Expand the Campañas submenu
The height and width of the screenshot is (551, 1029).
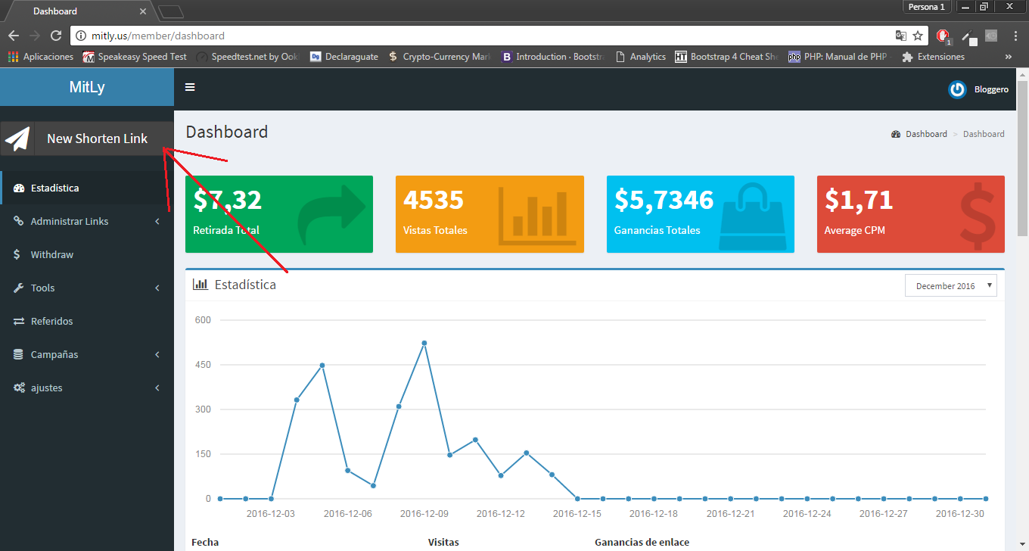point(87,354)
